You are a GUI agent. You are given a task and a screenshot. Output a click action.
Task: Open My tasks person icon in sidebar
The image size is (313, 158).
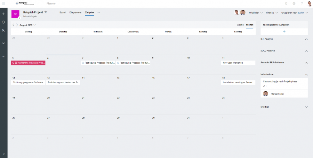click(x=3, y=30)
